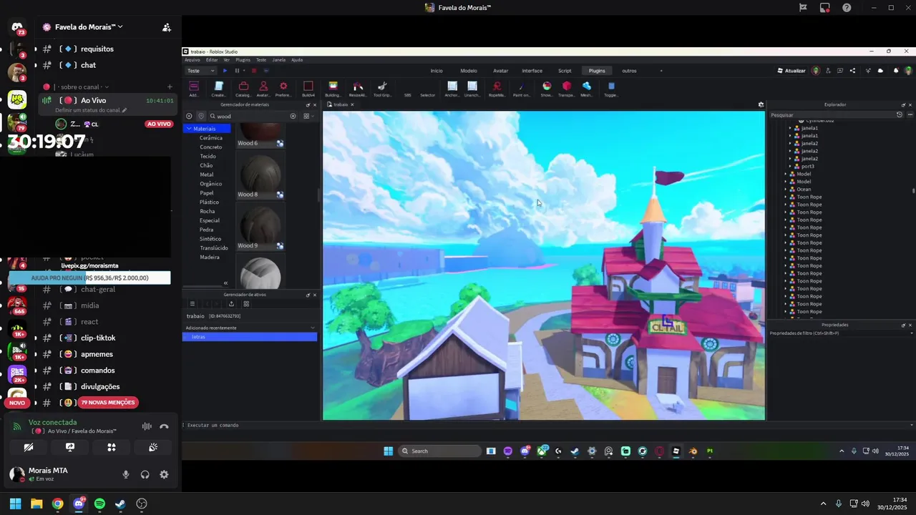Open the Share icon in Studio's top bar

click(x=852, y=71)
